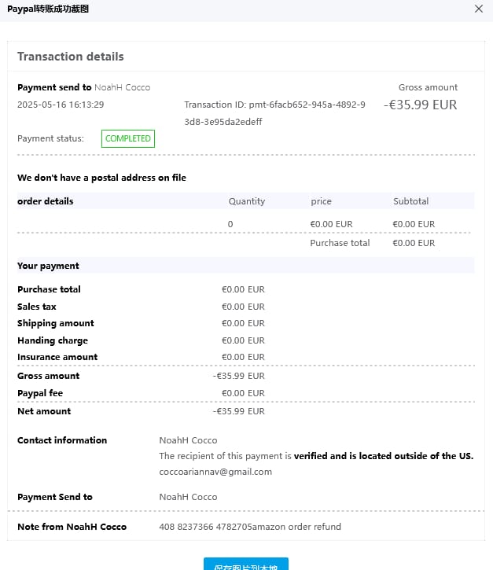Click the price column header

[x=321, y=201]
